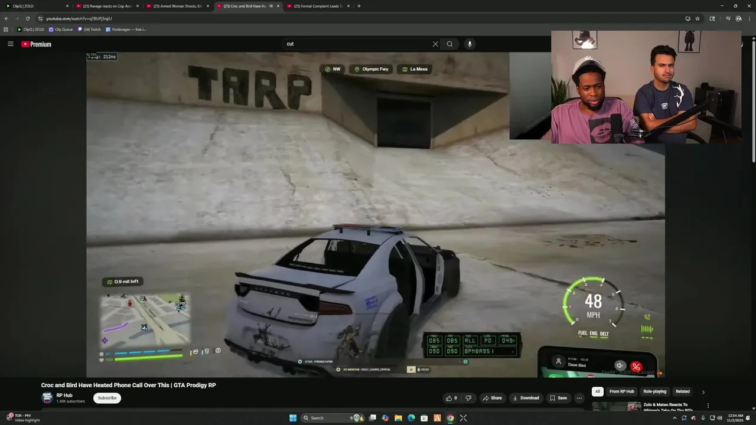The height and width of the screenshot is (425, 756).
Task: Open the Postimages bookmark
Action: [x=126, y=29]
